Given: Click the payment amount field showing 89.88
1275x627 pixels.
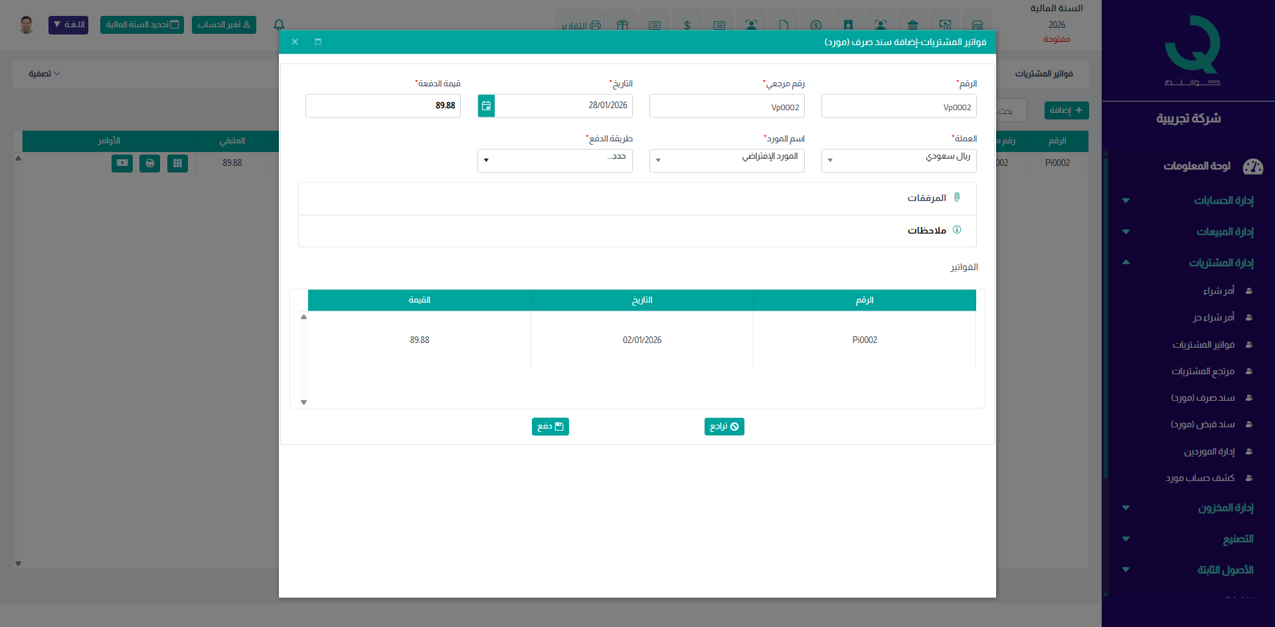Looking at the screenshot, I should [383, 106].
